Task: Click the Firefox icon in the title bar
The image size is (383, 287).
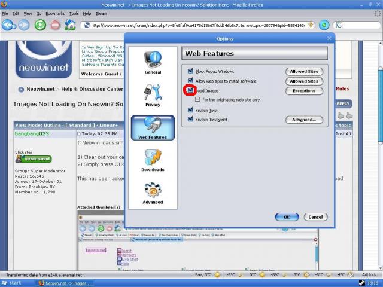Action: pyautogui.click(x=4, y=4)
